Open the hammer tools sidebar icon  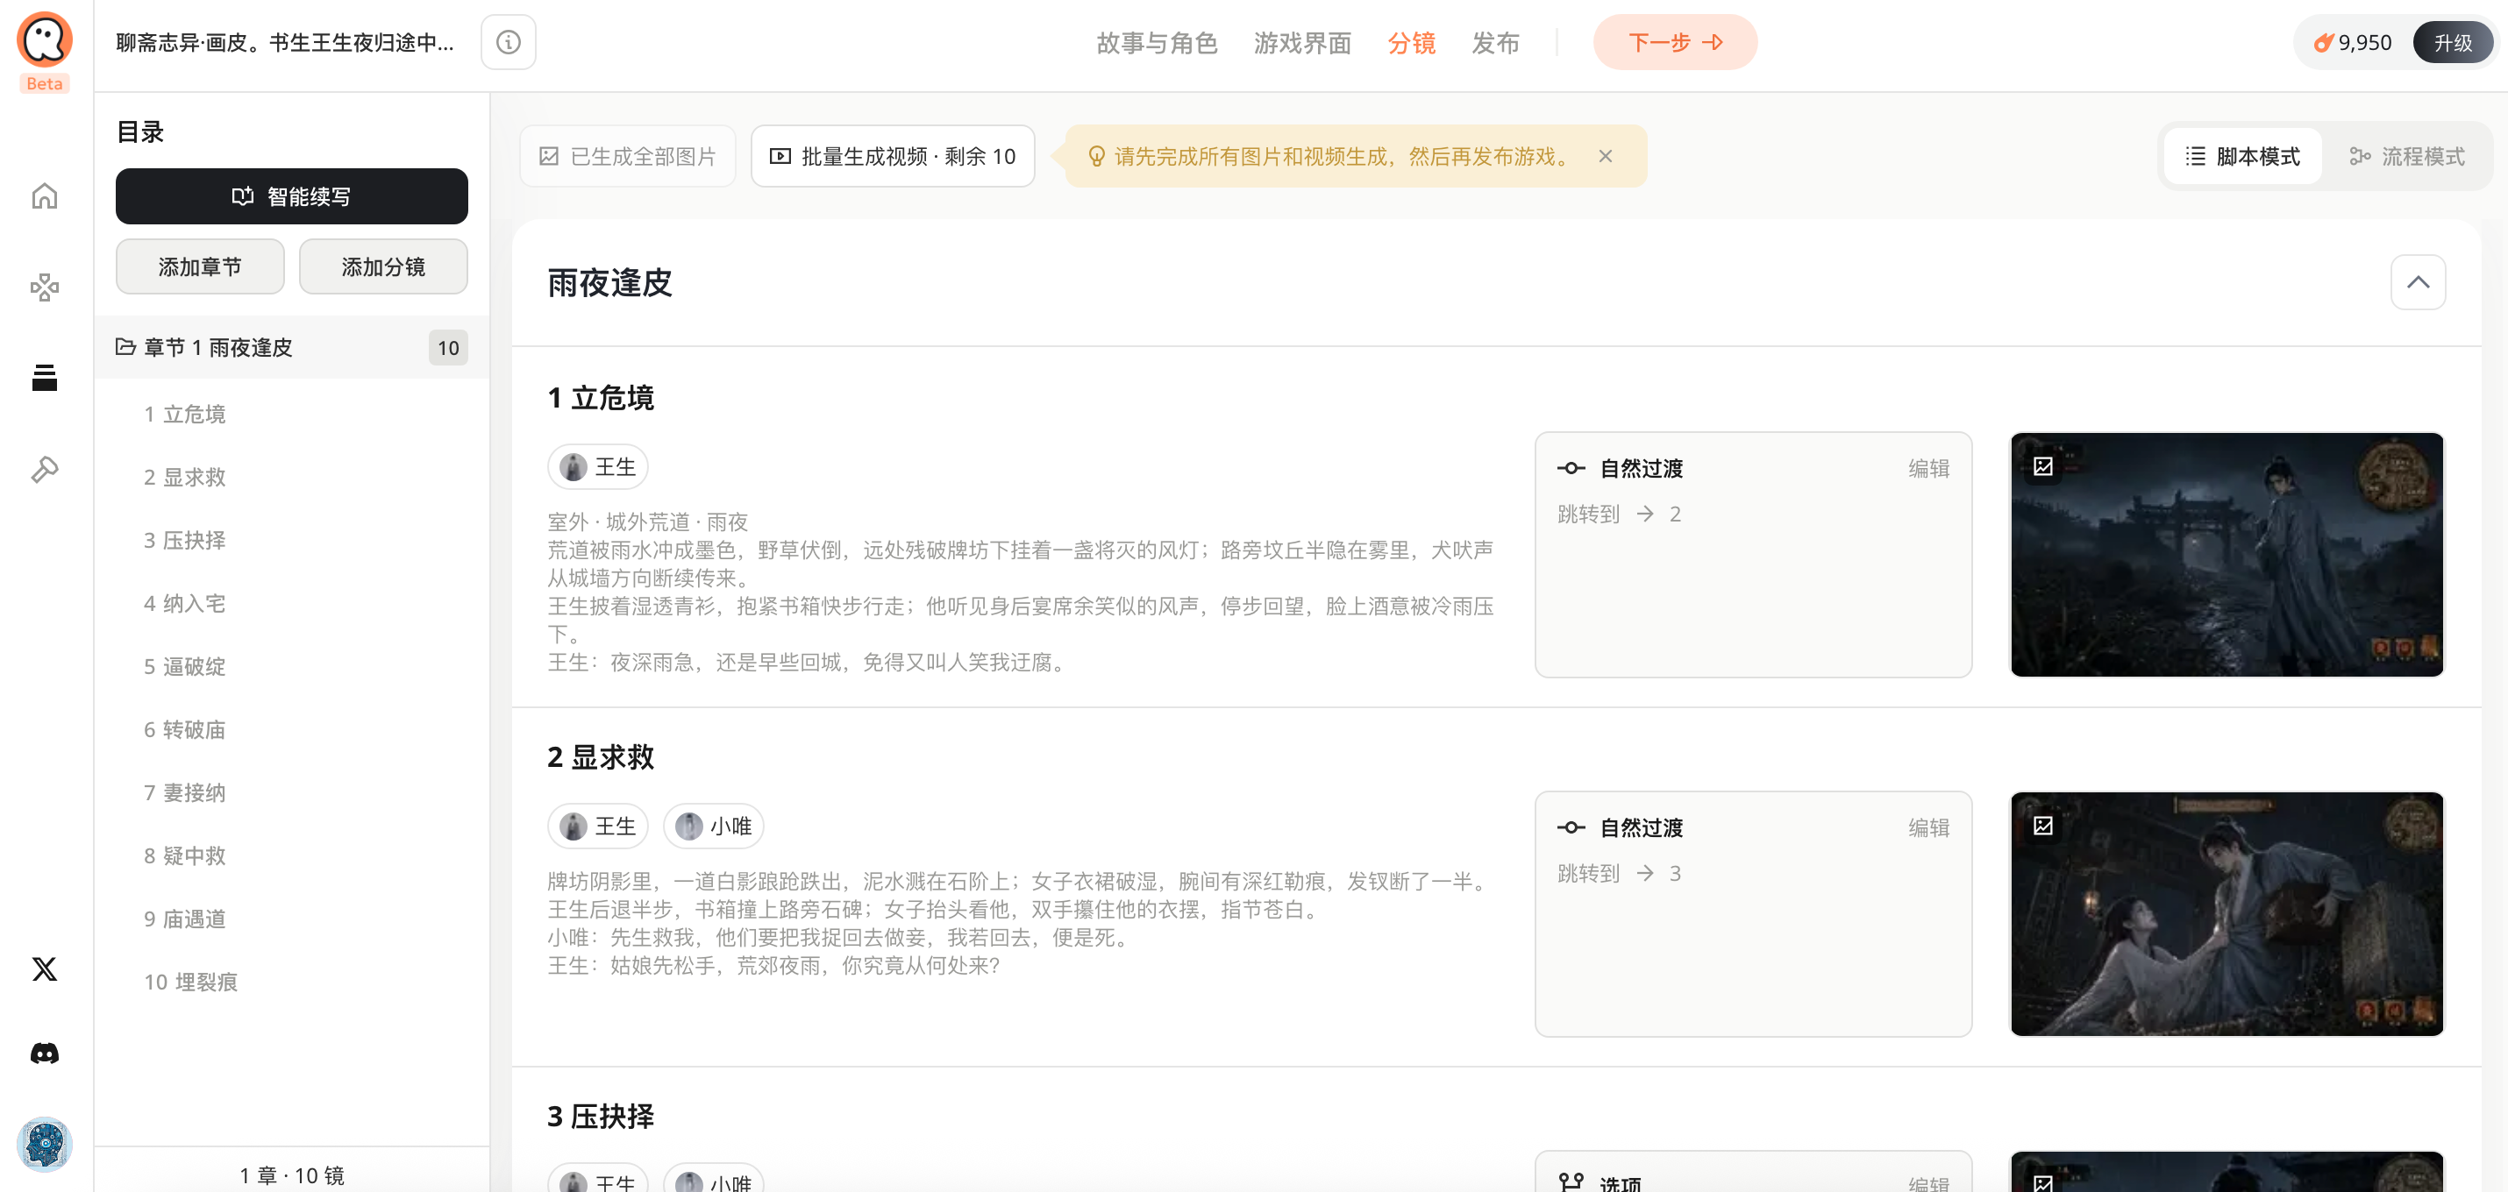(45, 469)
